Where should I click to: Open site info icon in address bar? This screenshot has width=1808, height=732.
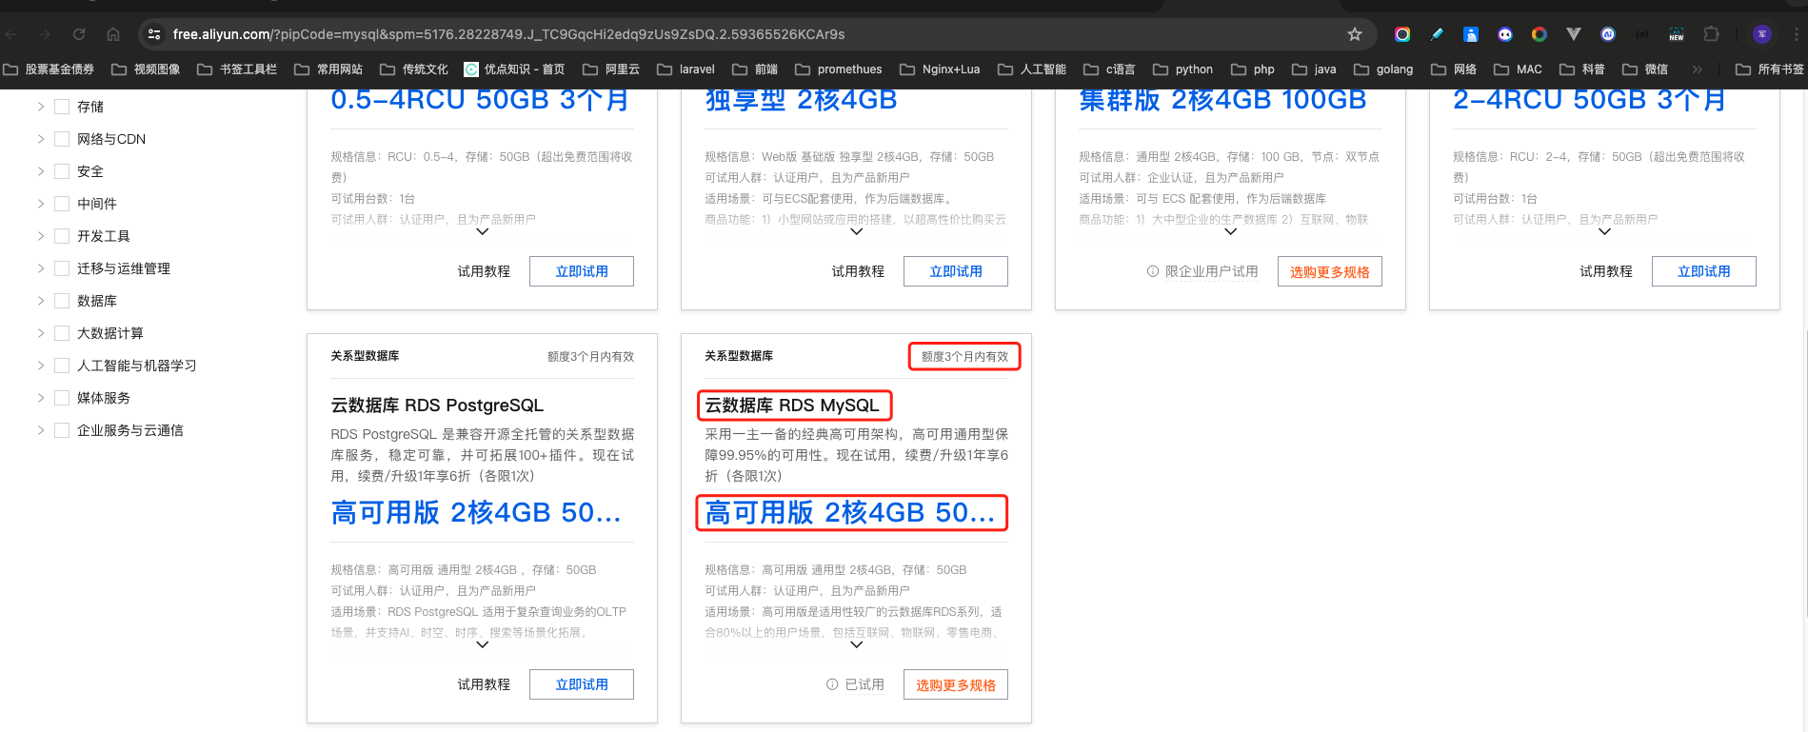[x=154, y=34]
